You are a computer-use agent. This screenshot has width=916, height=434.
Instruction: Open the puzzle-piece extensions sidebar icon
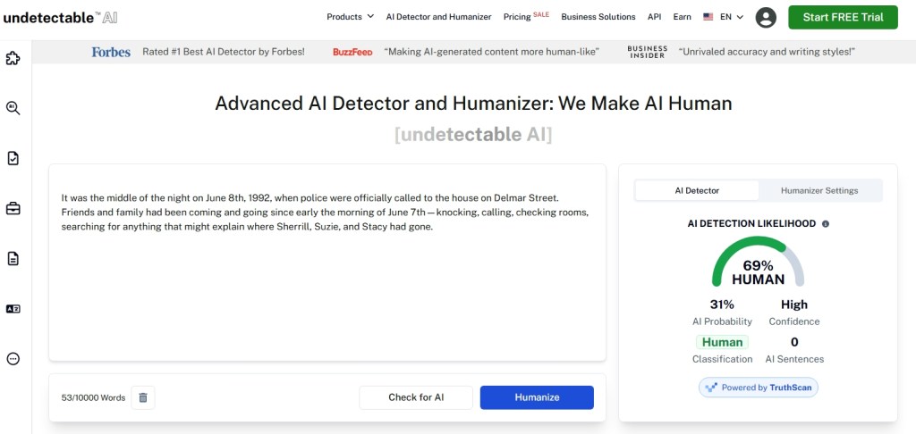click(x=13, y=58)
